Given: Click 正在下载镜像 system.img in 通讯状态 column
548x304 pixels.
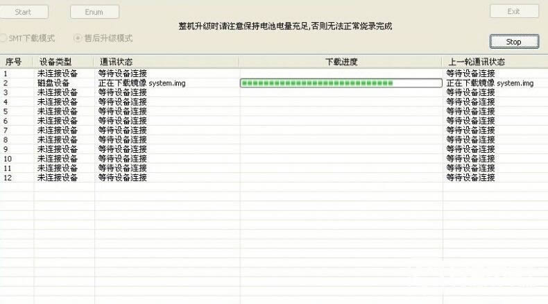Looking at the screenshot, I should tap(142, 83).
